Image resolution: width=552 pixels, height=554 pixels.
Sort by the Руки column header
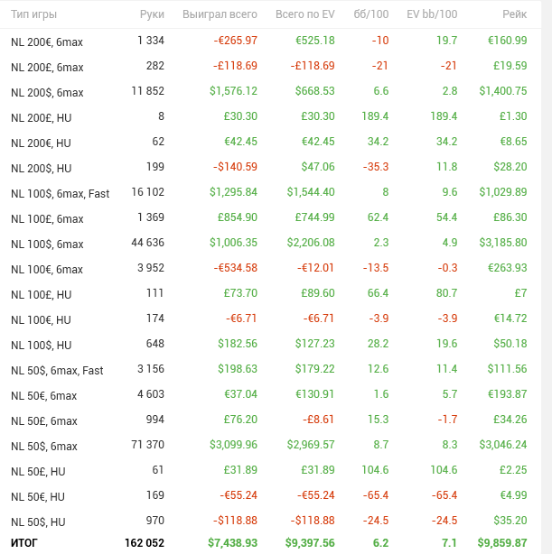pyautogui.click(x=152, y=14)
